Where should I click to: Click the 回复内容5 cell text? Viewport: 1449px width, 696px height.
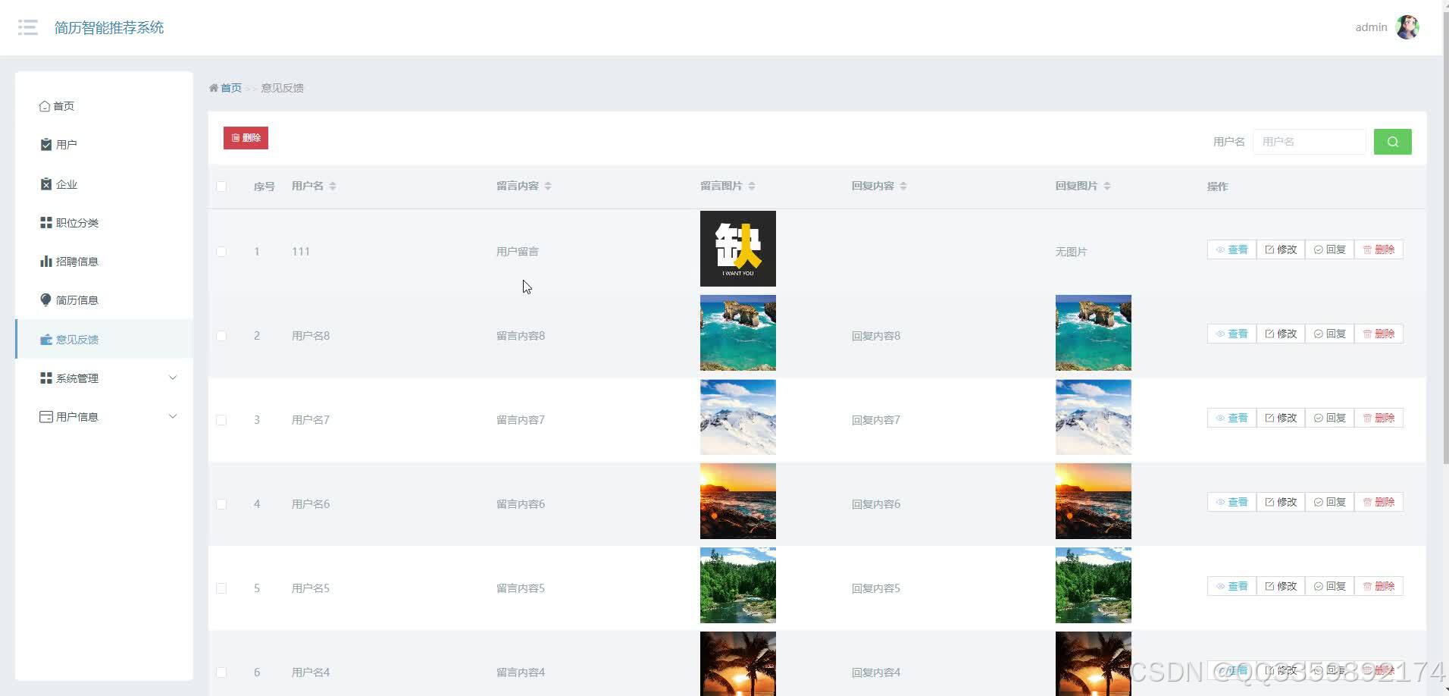876,588
